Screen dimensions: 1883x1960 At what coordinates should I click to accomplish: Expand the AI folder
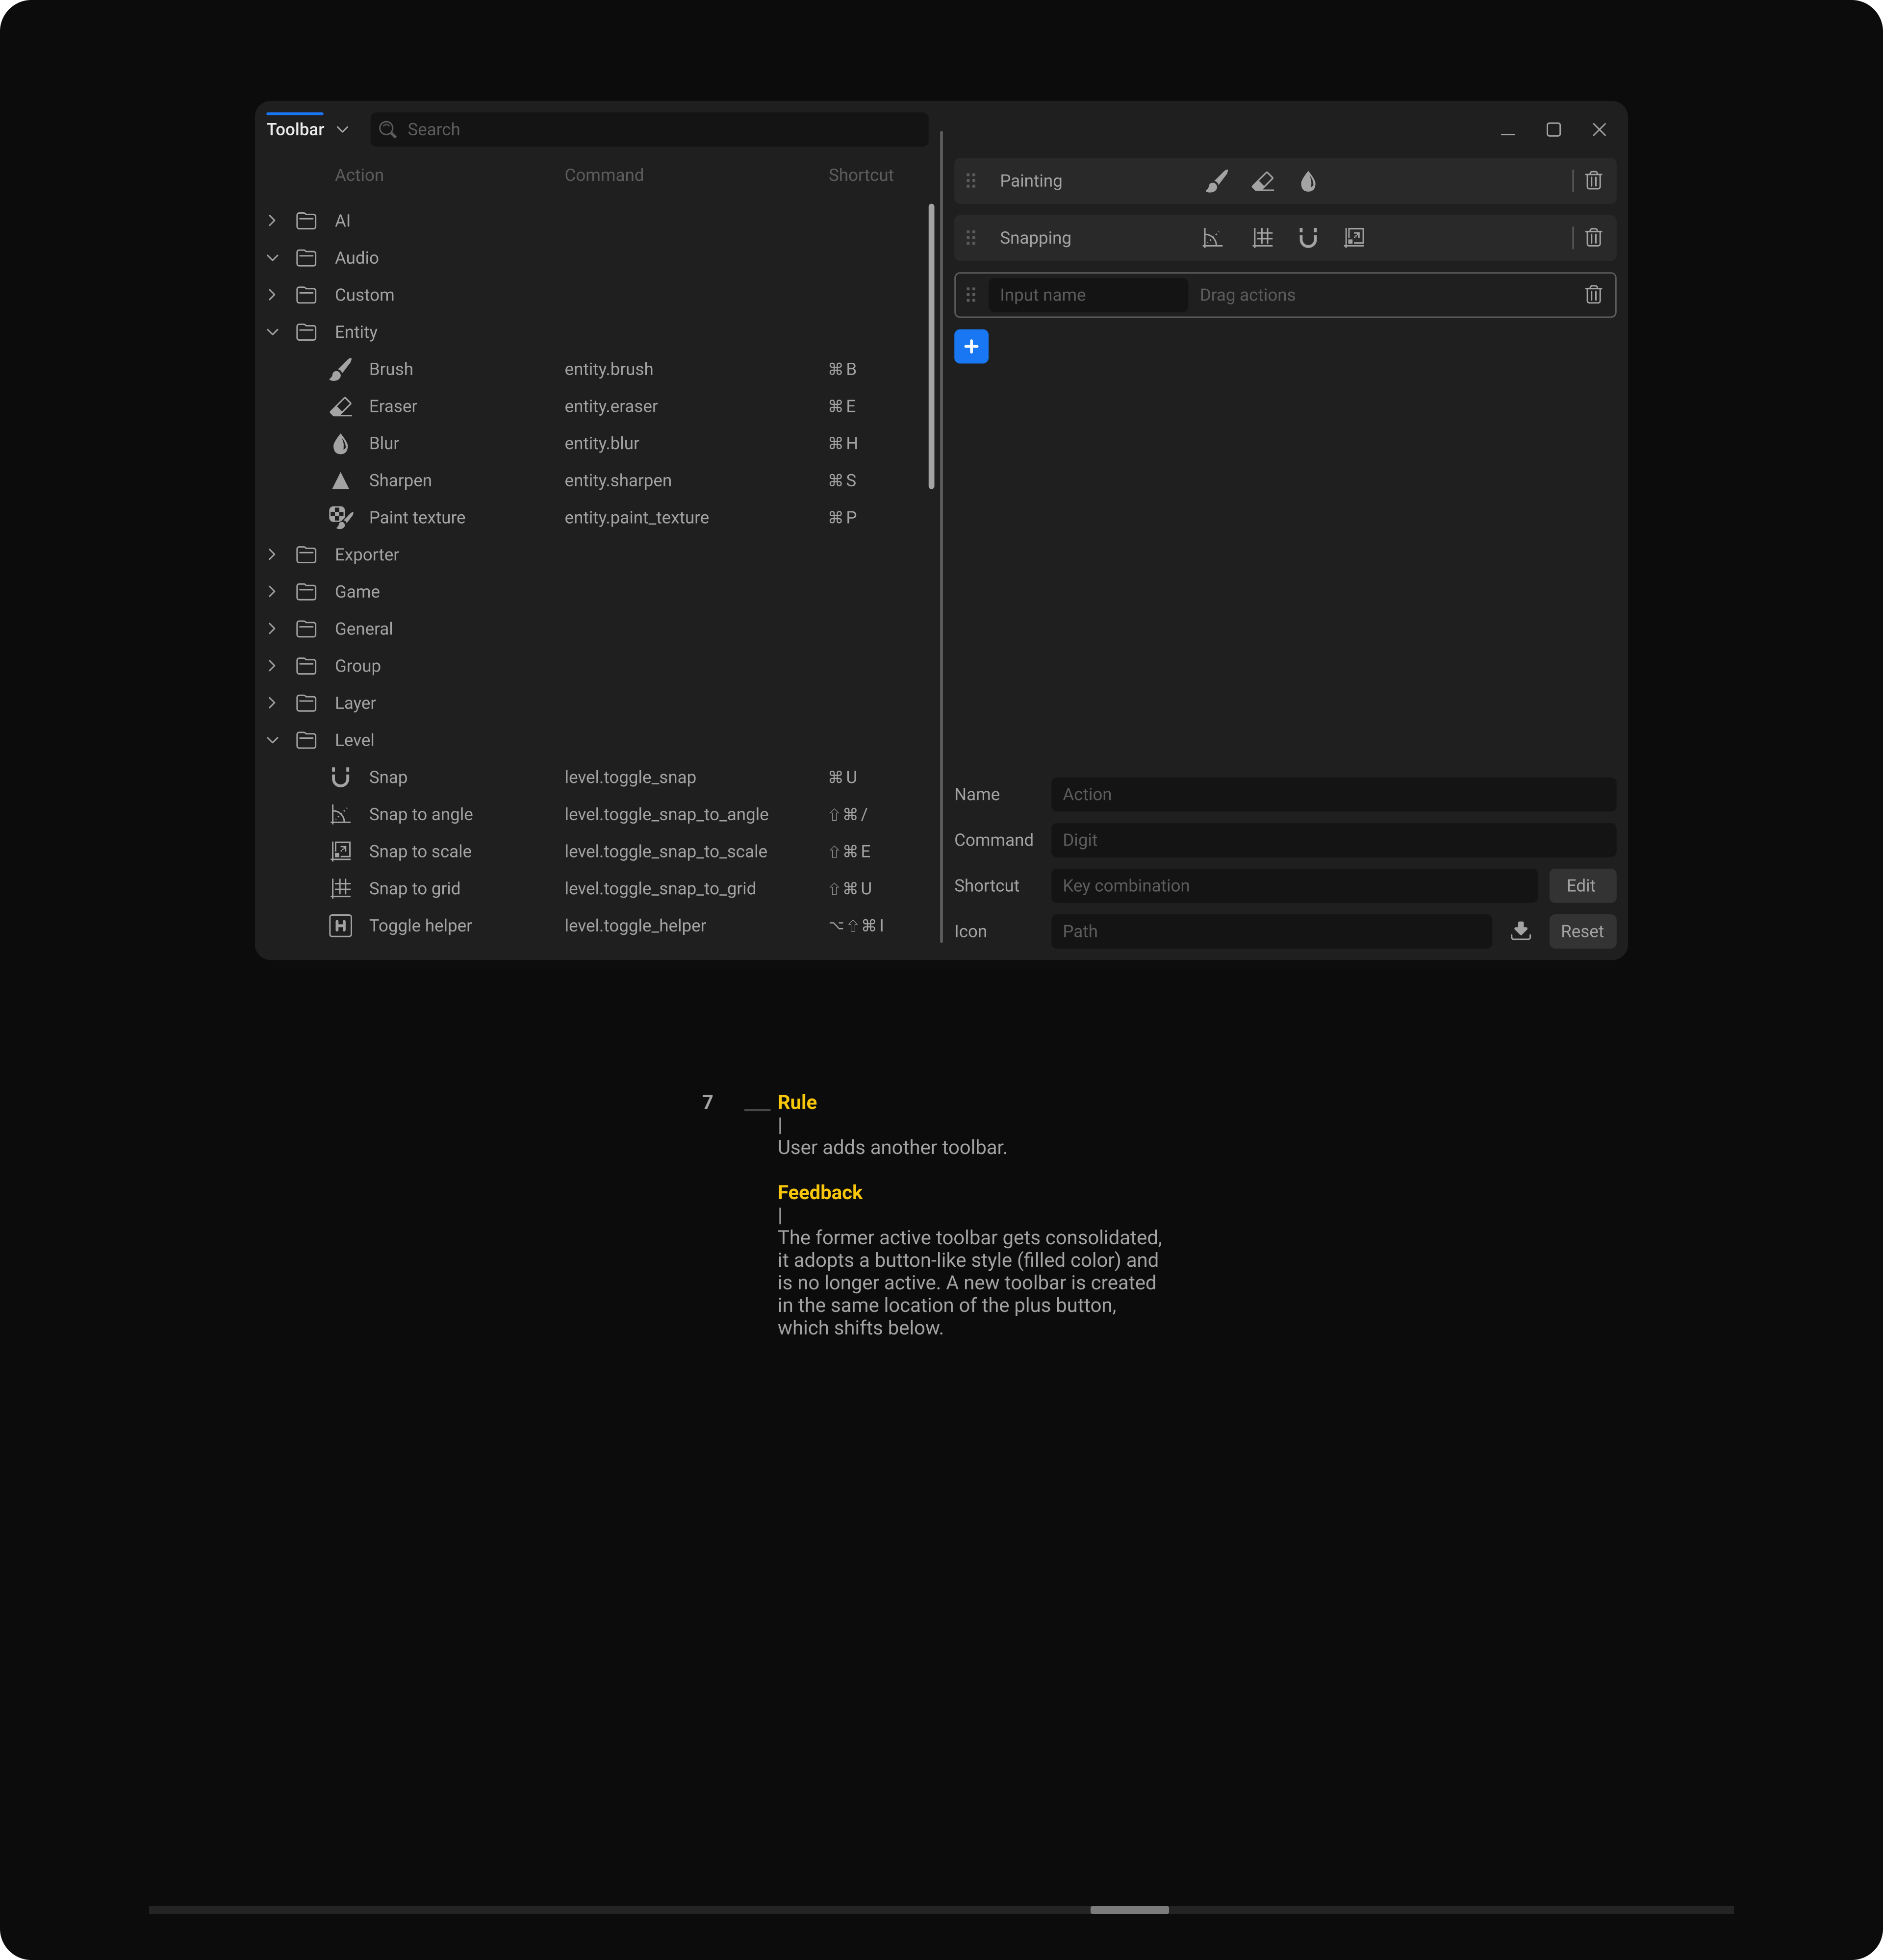272,221
